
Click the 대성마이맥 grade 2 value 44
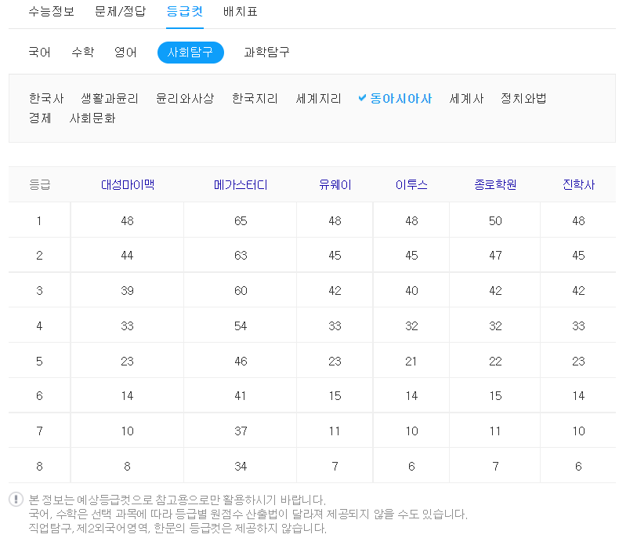coord(127,256)
